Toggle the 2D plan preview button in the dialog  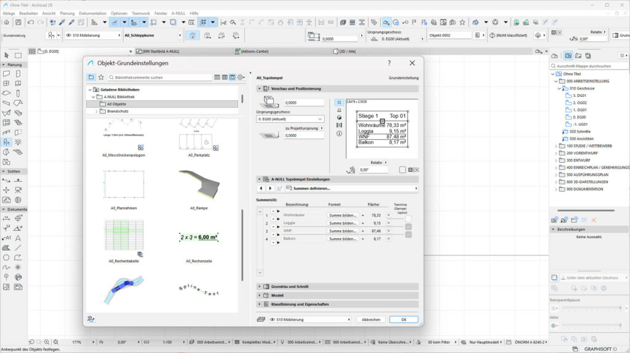point(339,103)
